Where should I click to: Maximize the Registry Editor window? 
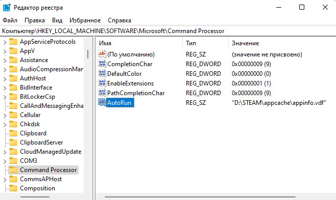pos(302,7)
